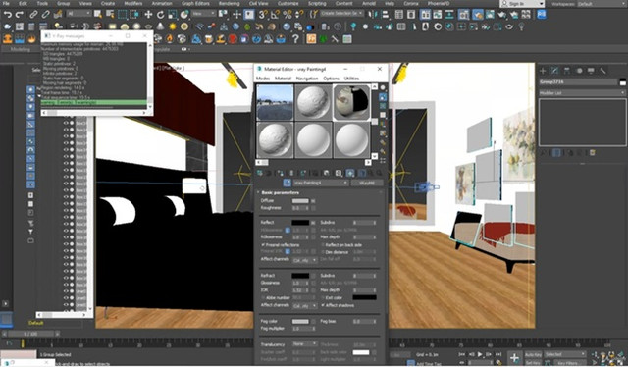
Task: Click the hammer utility icon in third toolbar row
Action: pyautogui.click(x=335, y=39)
